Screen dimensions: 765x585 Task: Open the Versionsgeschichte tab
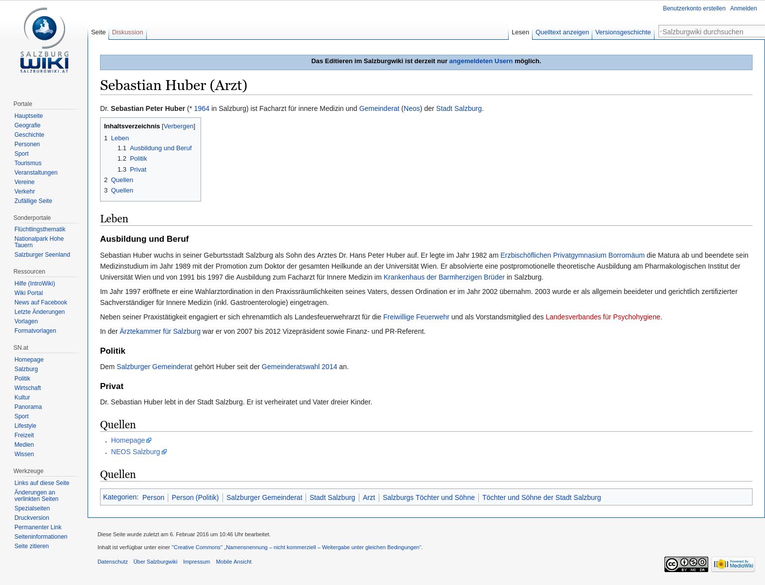tap(623, 32)
